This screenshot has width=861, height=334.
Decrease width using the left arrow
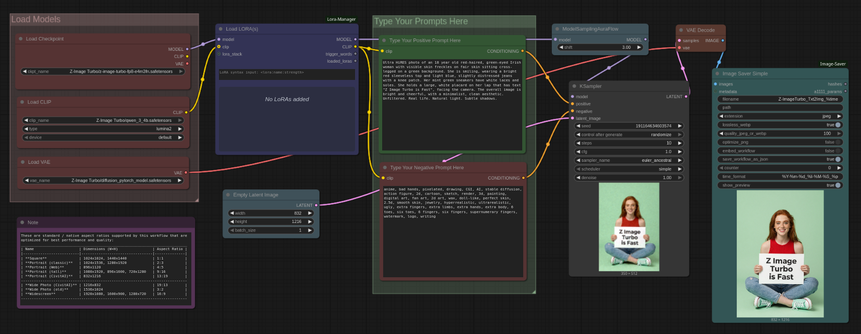[x=232, y=213]
